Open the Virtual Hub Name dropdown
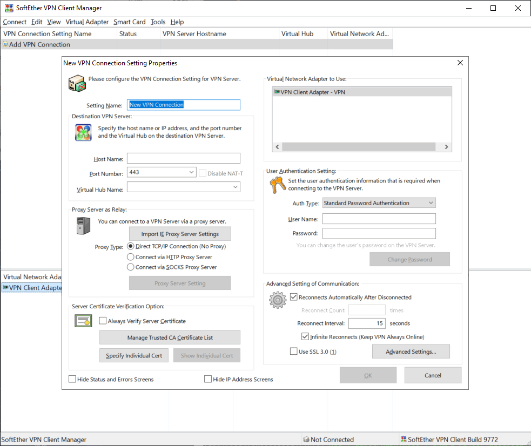This screenshot has width=531, height=446. click(x=236, y=187)
